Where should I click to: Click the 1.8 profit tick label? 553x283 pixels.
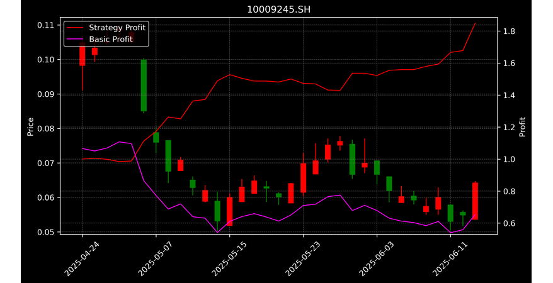tap(509, 31)
